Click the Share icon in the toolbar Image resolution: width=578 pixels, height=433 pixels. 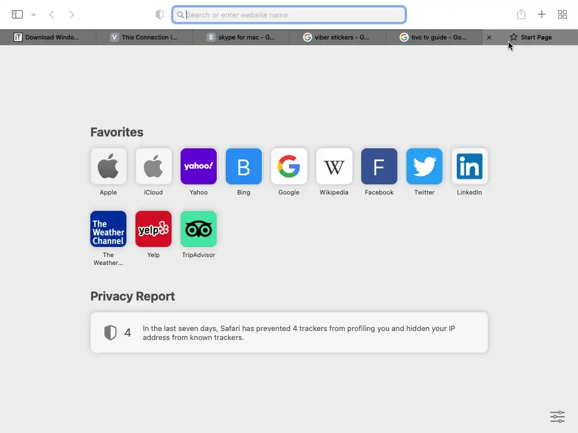click(x=521, y=14)
